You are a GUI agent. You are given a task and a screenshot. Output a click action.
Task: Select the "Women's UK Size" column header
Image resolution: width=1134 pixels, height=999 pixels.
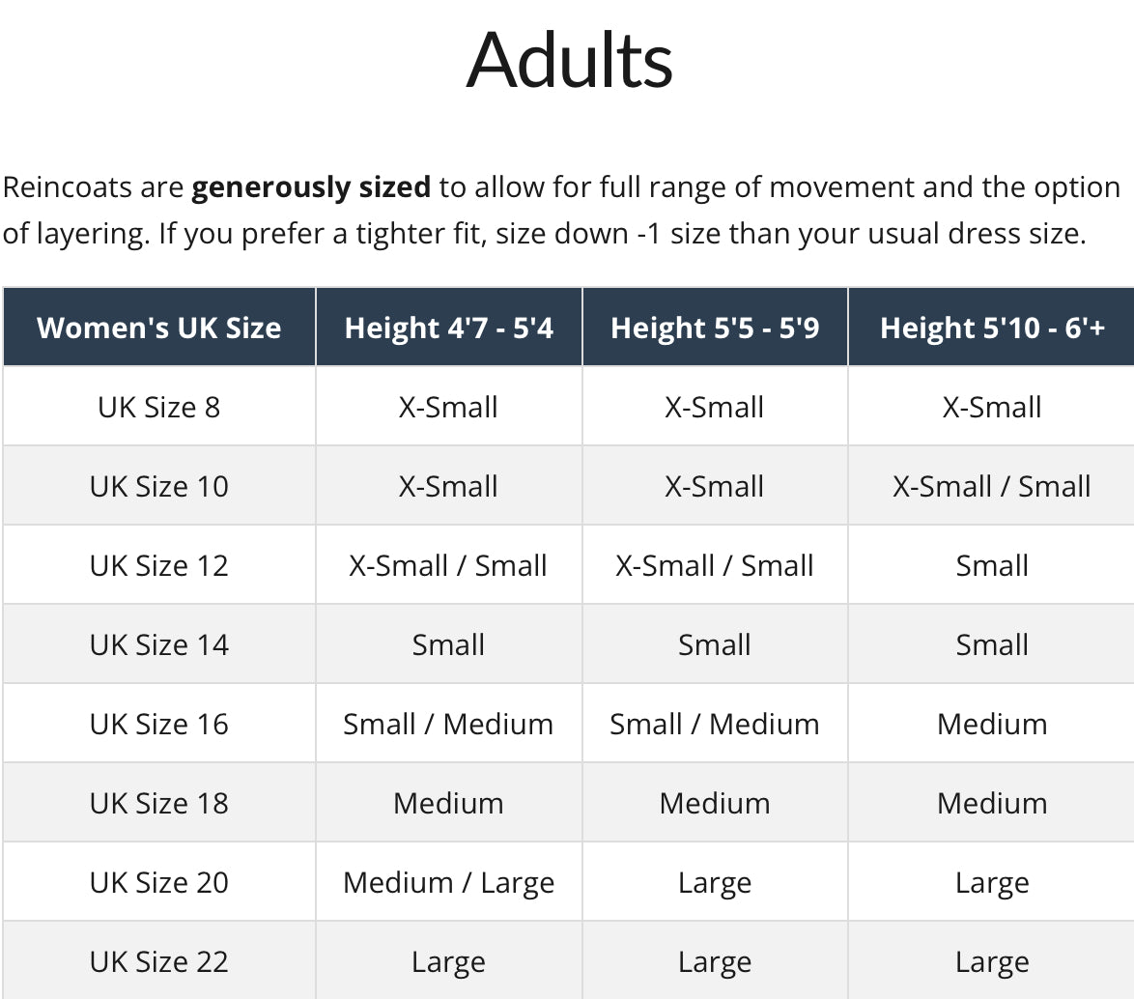[x=159, y=328]
